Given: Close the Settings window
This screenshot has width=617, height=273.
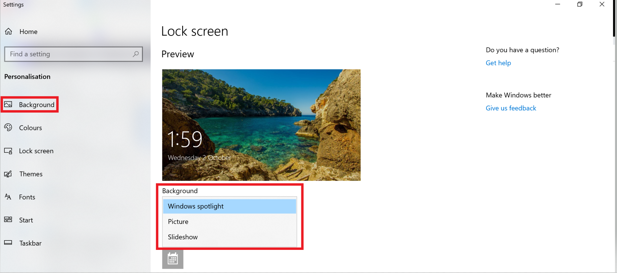Looking at the screenshot, I should [602, 4].
